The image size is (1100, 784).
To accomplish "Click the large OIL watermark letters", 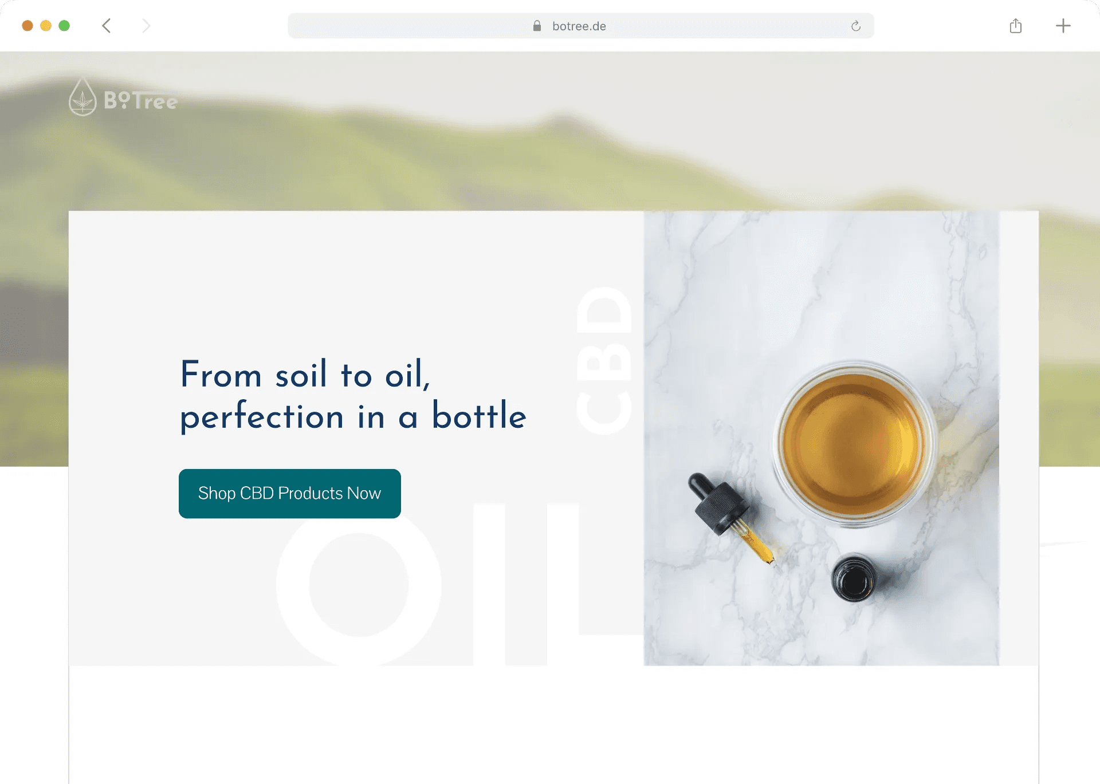I will pos(459,584).
